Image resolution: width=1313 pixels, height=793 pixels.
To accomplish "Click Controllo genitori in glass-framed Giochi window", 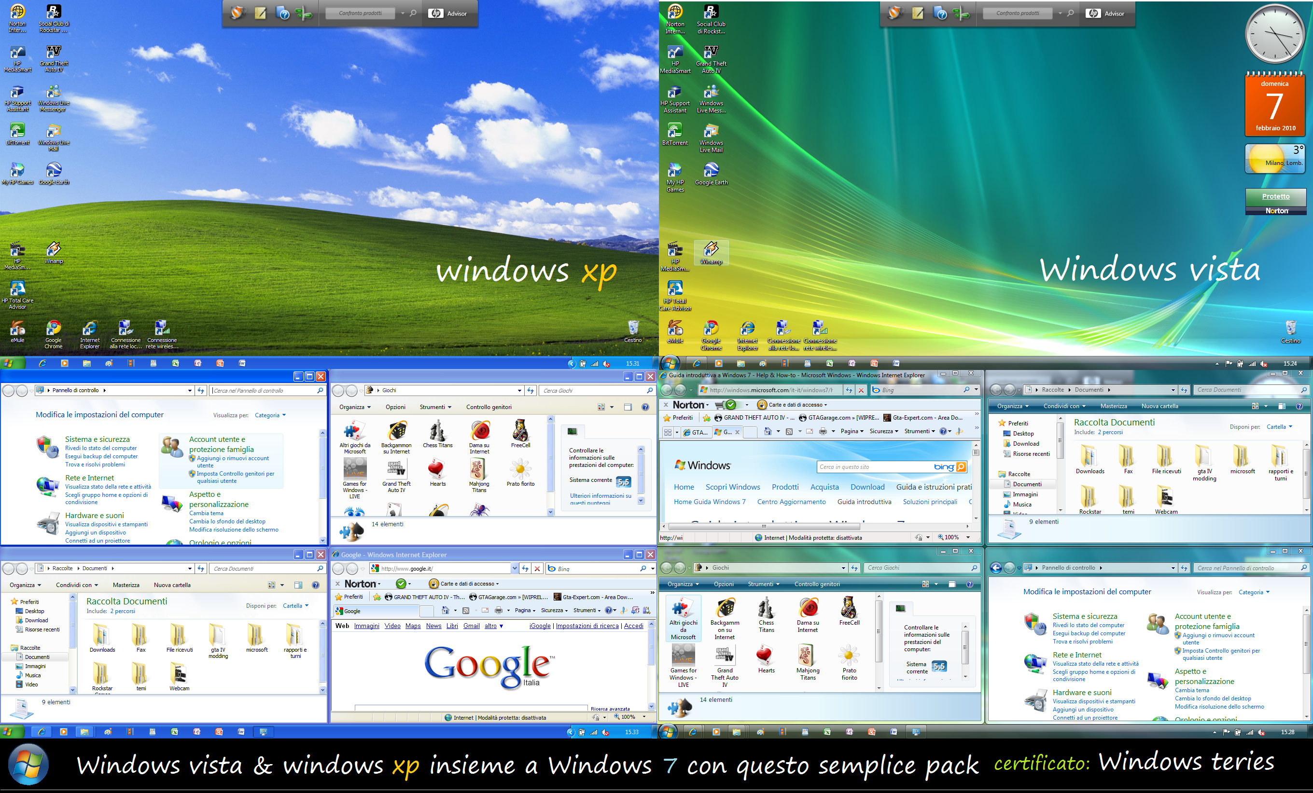I will click(x=817, y=584).
